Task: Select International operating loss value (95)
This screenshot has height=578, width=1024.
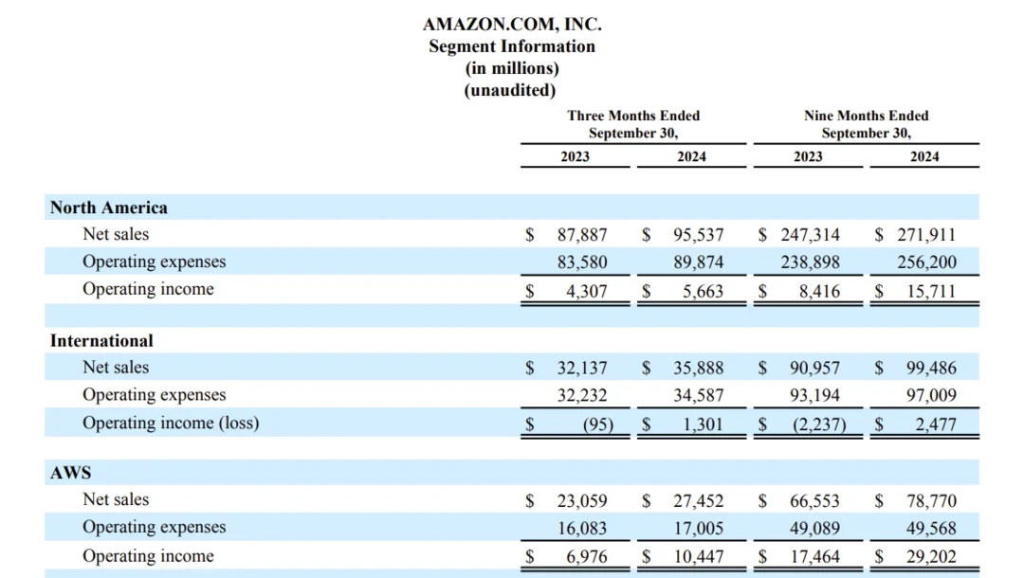Action: 596,424
